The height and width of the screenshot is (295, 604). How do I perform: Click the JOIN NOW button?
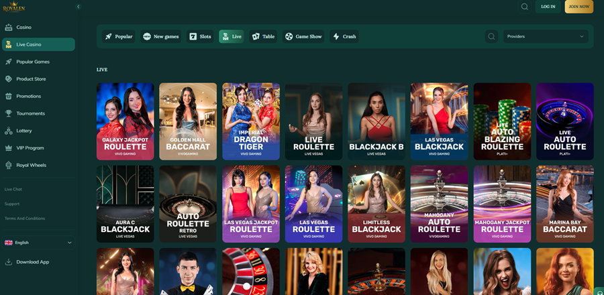(579, 7)
